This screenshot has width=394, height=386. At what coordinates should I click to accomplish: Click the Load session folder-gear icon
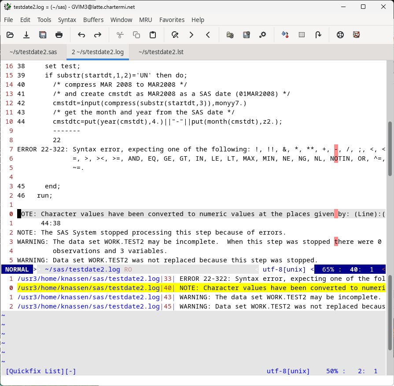[230, 35]
